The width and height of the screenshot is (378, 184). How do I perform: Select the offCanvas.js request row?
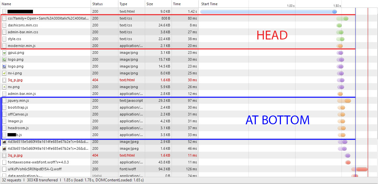coord(18,114)
